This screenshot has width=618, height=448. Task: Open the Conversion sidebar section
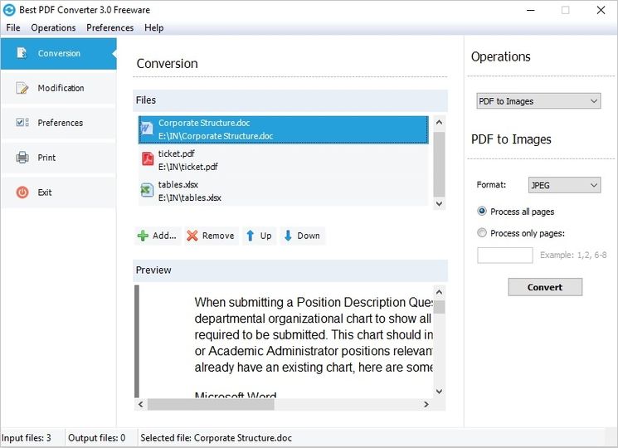pyautogui.click(x=59, y=54)
